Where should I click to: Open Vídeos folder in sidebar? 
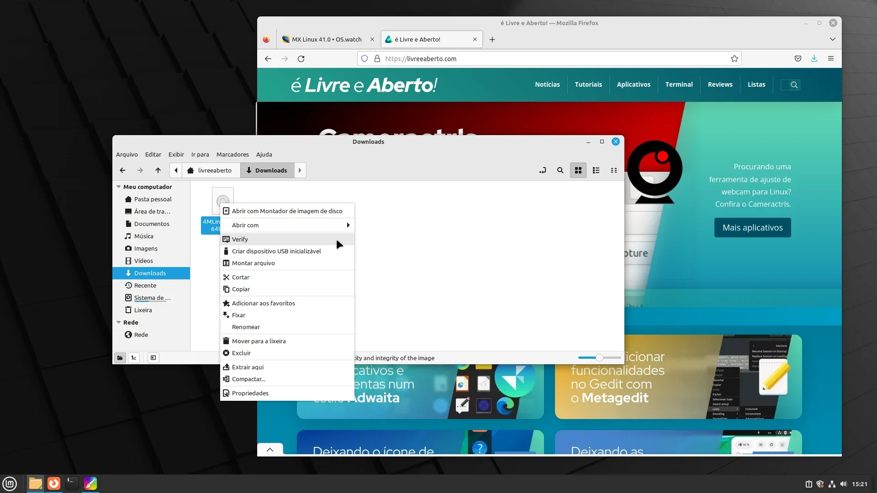[x=152, y=261]
